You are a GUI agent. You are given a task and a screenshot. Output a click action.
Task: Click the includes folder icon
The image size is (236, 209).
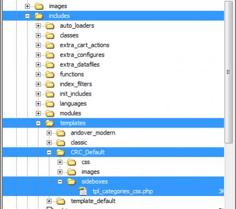pyautogui.click(x=39, y=16)
